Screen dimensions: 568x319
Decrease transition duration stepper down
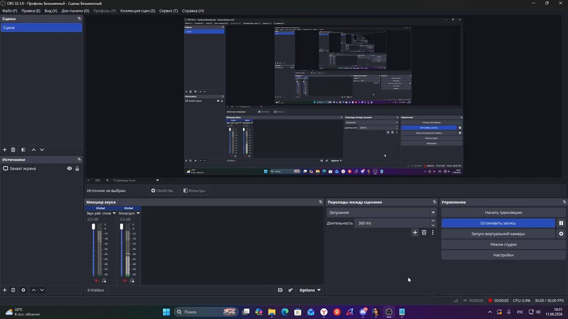point(433,226)
